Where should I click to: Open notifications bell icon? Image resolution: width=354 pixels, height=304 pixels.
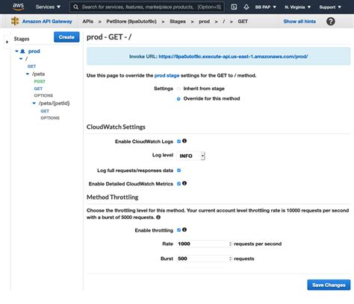[x=246, y=7]
